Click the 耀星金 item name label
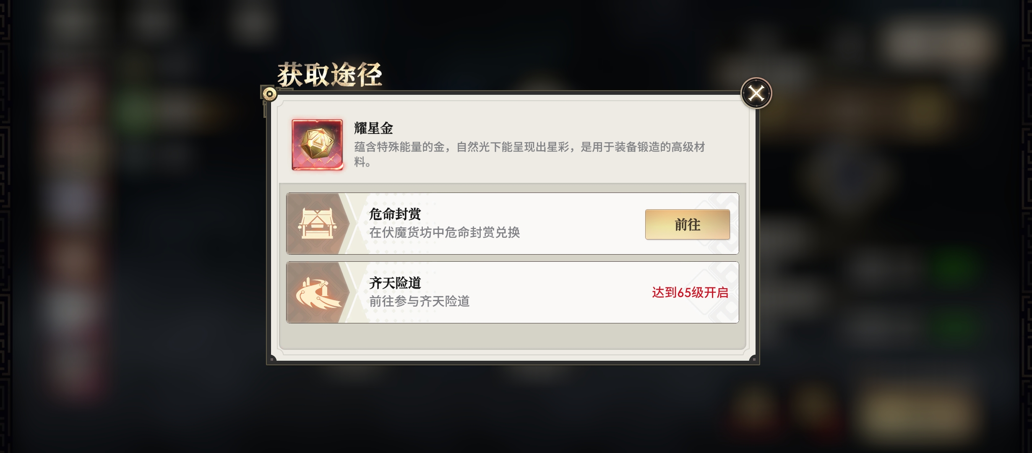Viewport: 1032px width, 453px height. tap(373, 128)
